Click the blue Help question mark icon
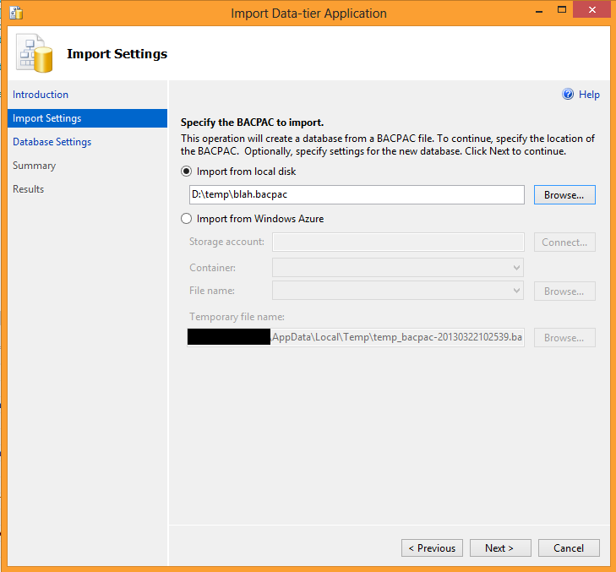Viewport: 616px width, 572px height. pos(568,95)
